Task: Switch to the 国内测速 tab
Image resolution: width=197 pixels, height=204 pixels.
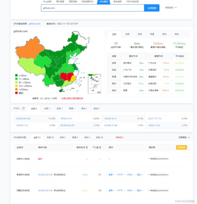Action: tap(60, 2)
